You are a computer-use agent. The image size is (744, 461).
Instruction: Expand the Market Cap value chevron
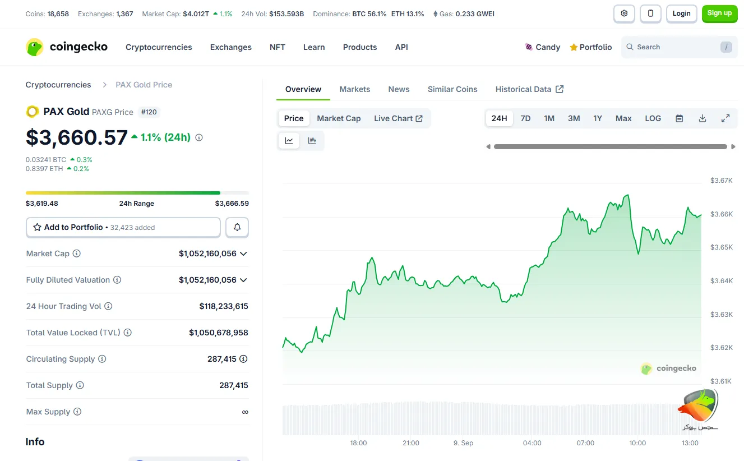[243, 253]
